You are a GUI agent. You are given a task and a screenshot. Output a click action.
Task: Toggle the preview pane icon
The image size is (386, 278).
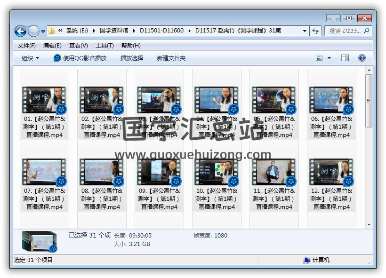[x=345, y=58]
